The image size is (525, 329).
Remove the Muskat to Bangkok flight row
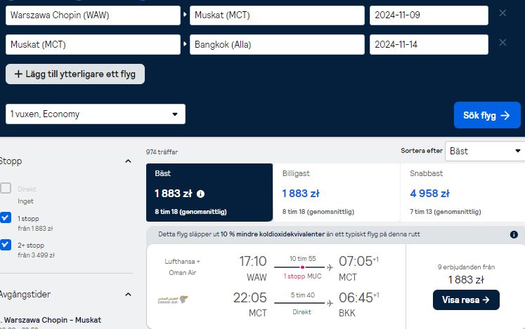[503, 43]
